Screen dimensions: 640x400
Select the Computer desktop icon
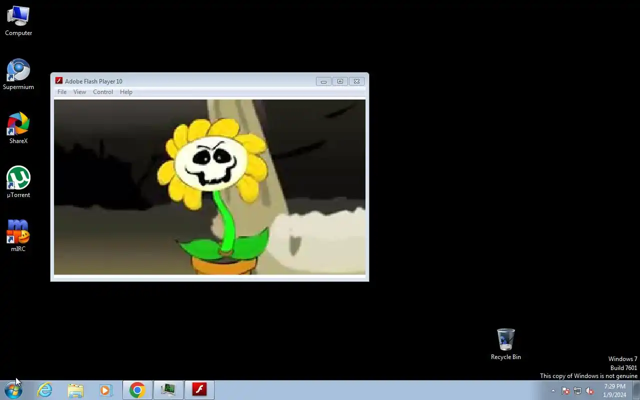(x=18, y=21)
